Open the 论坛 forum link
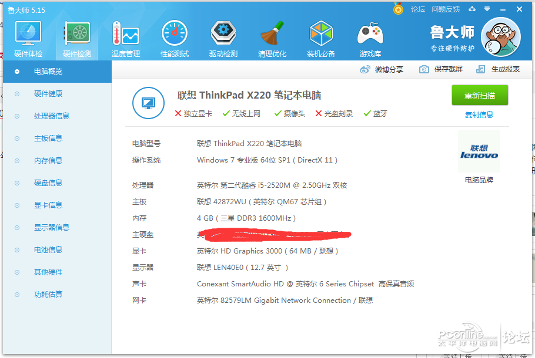This screenshot has width=535, height=358. coord(417,9)
